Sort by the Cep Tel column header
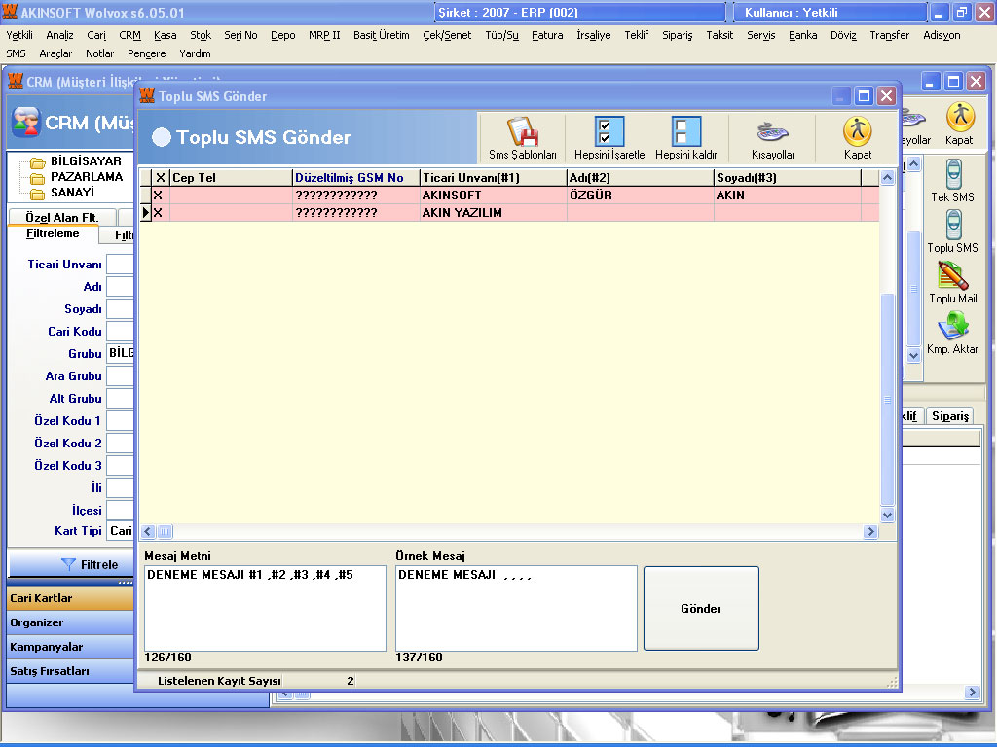Screen dimensions: 997x747 coord(232,178)
